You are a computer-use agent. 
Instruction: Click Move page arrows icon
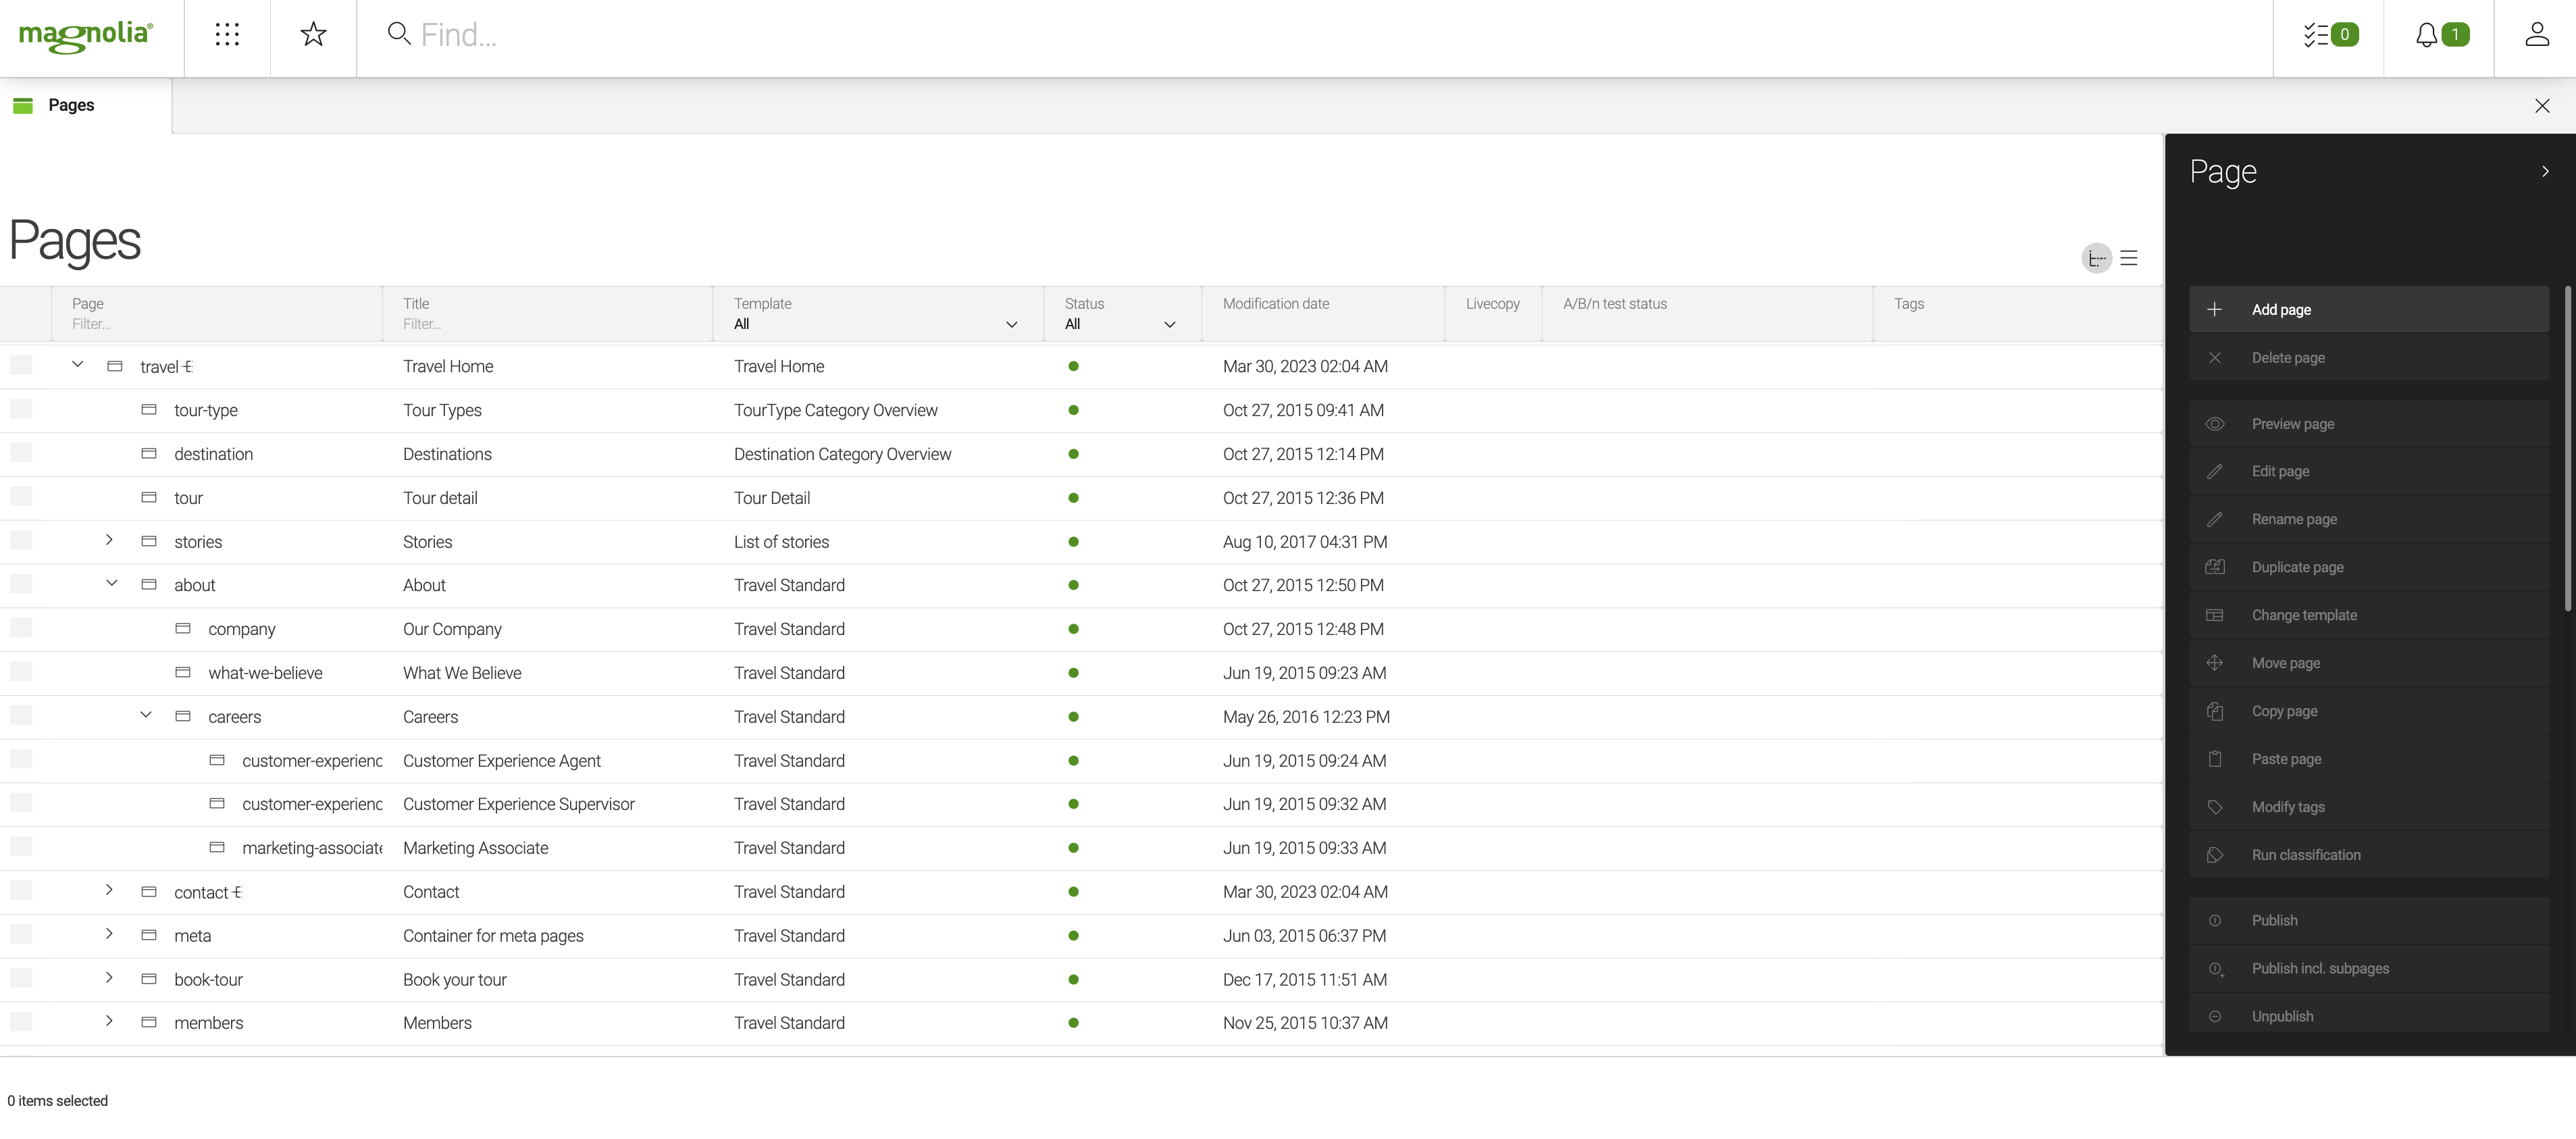pos(2215,663)
